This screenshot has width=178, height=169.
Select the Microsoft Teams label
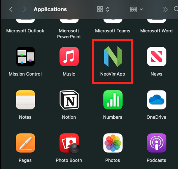click(113, 31)
